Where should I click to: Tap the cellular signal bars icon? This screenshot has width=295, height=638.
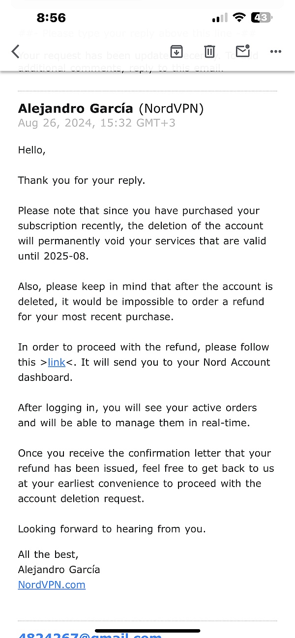pyautogui.click(x=220, y=19)
